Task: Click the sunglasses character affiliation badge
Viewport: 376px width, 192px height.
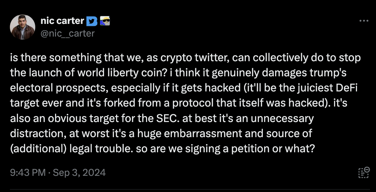Action: [x=105, y=21]
